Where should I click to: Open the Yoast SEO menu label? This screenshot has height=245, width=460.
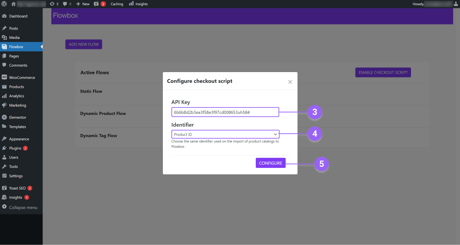[17, 188]
